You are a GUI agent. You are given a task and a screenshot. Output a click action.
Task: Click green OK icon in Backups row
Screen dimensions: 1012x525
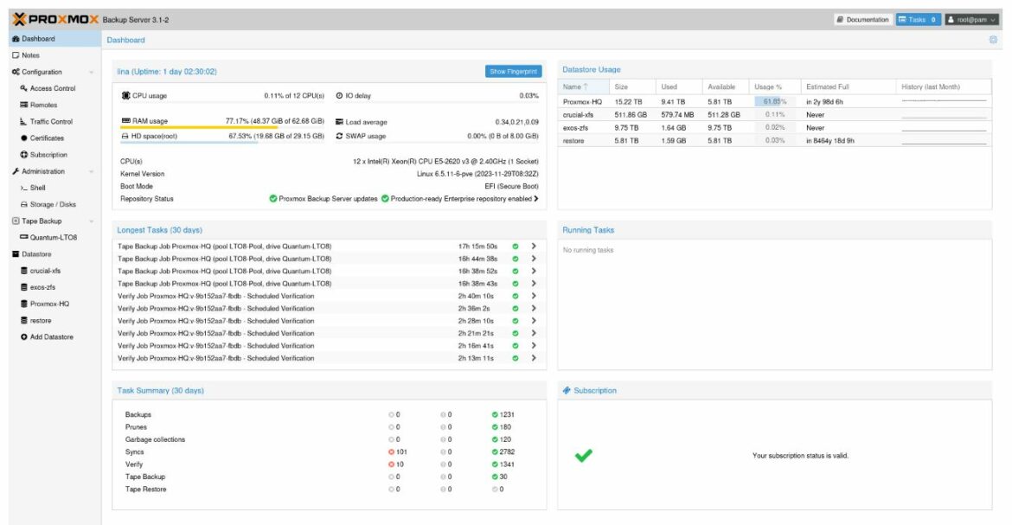tap(495, 414)
